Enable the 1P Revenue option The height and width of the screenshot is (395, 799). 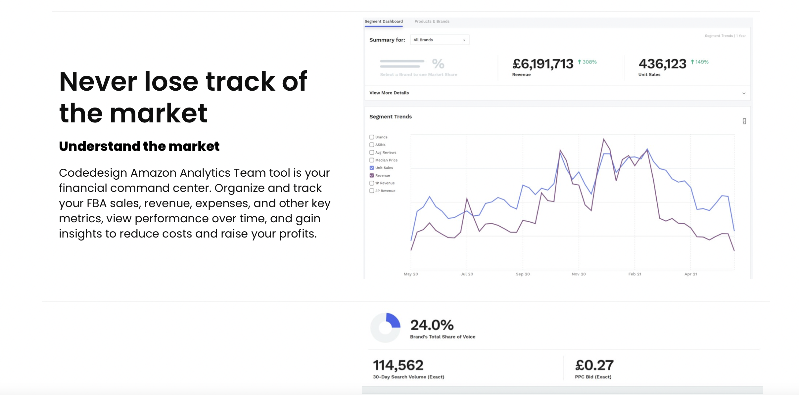pyautogui.click(x=371, y=183)
